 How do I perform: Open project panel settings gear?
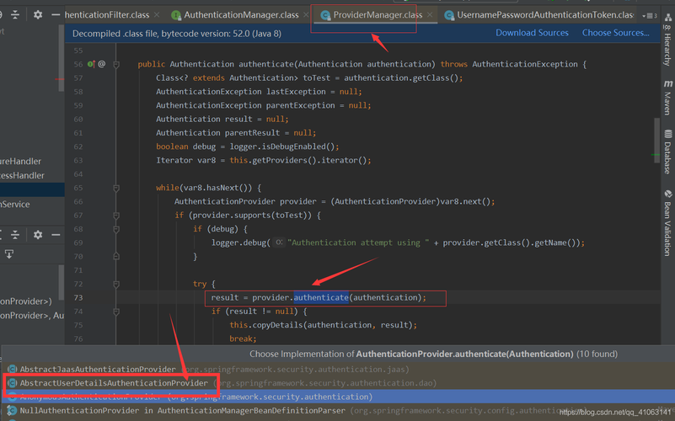click(38, 15)
